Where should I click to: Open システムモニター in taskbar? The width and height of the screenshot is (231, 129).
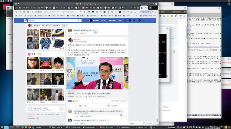(x=140, y=128)
